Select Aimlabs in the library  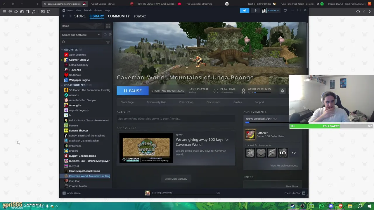coord(74,95)
